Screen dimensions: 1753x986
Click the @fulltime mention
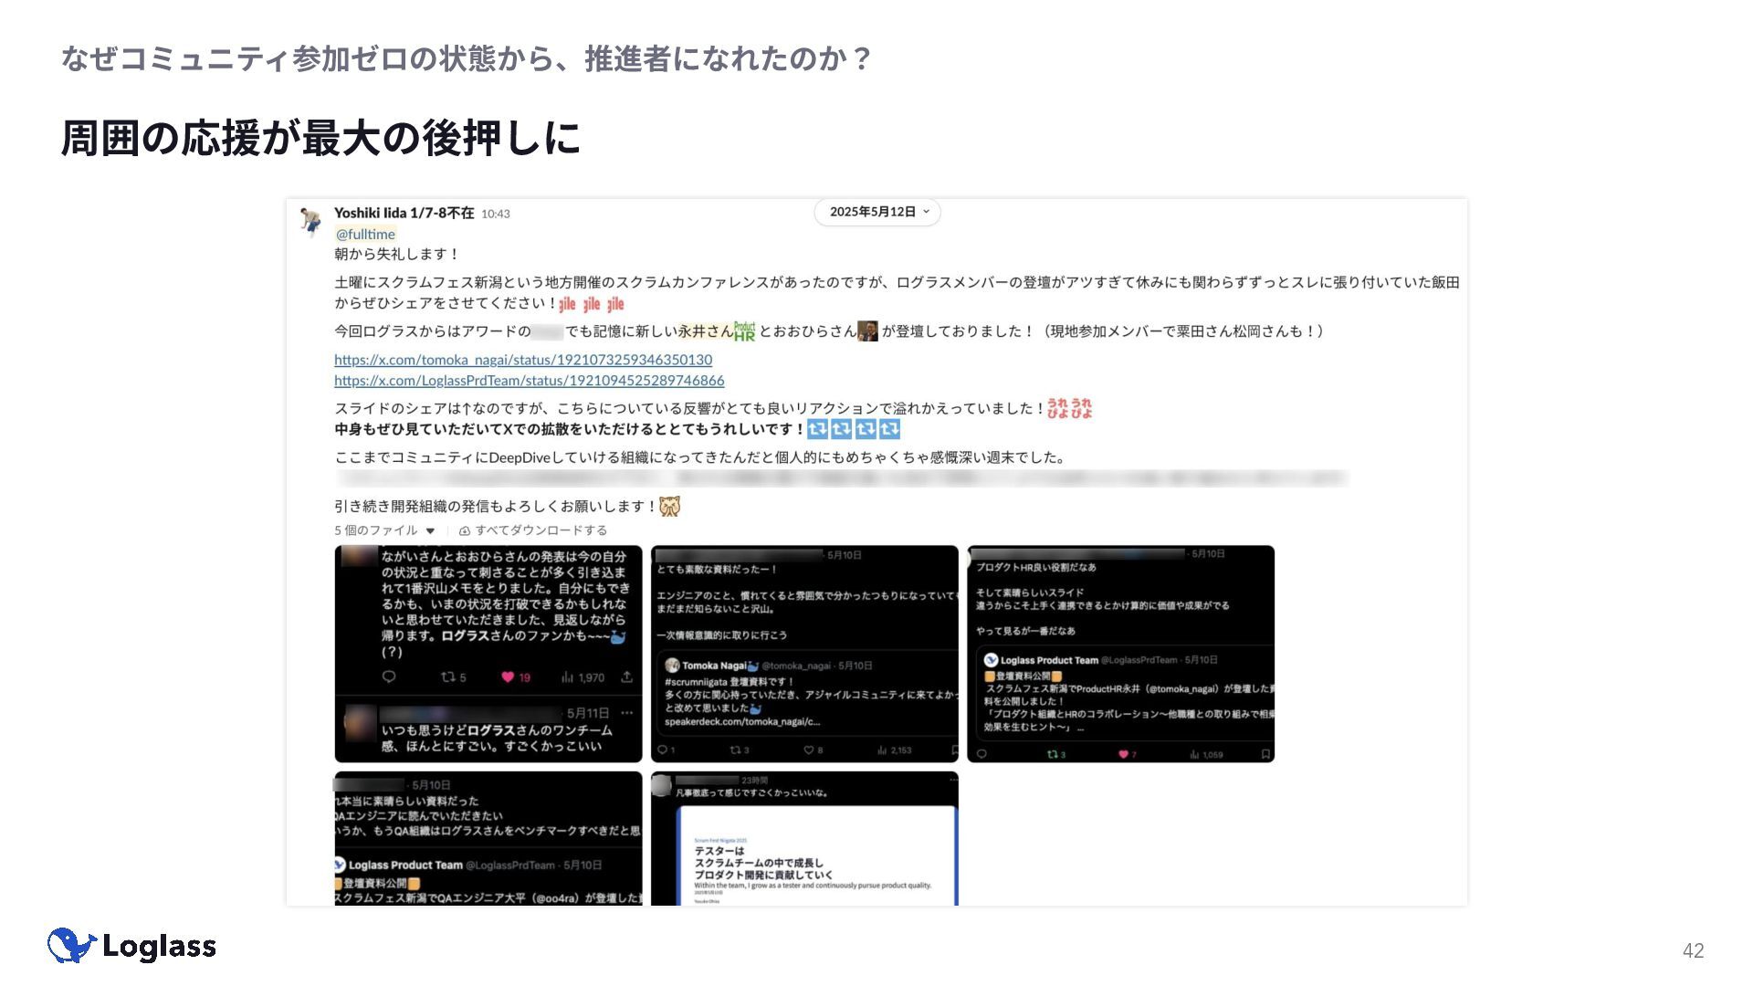[x=365, y=235]
